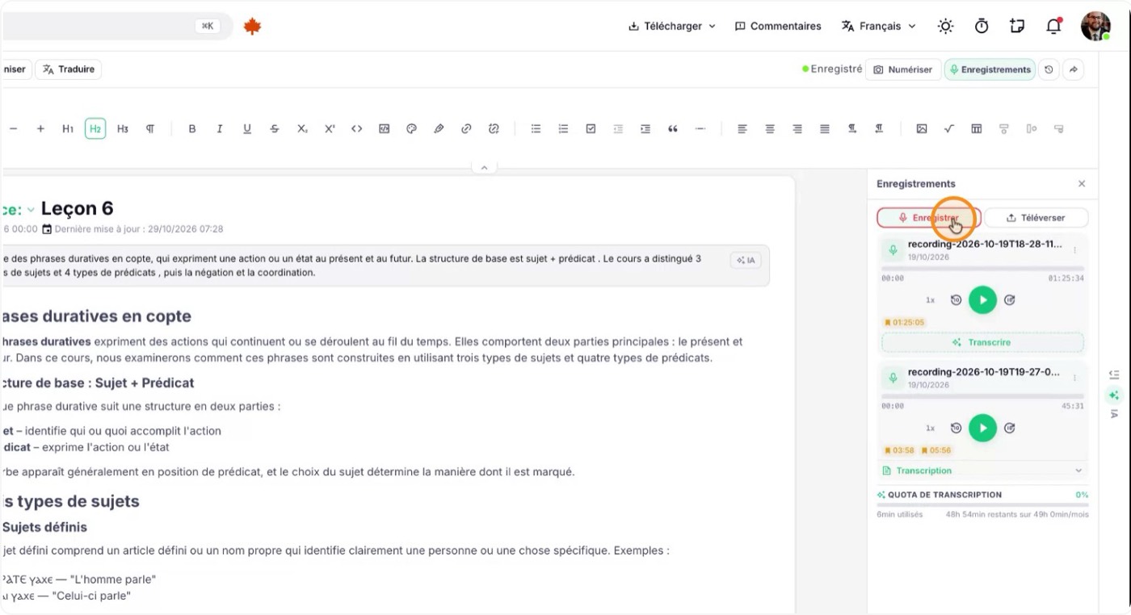Select the Traduire option
The height and width of the screenshot is (615, 1131).
68,69
